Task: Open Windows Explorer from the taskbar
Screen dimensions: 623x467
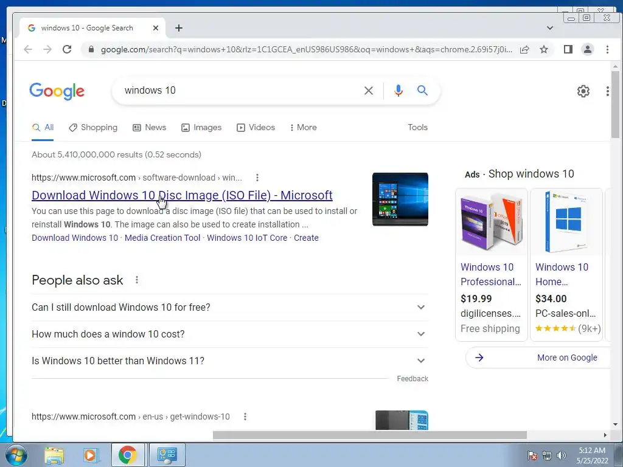Action: point(54,455)
